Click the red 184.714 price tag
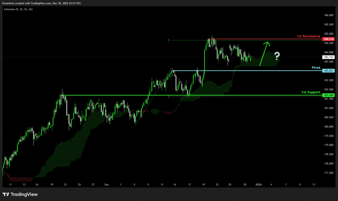 coord(328,39)
